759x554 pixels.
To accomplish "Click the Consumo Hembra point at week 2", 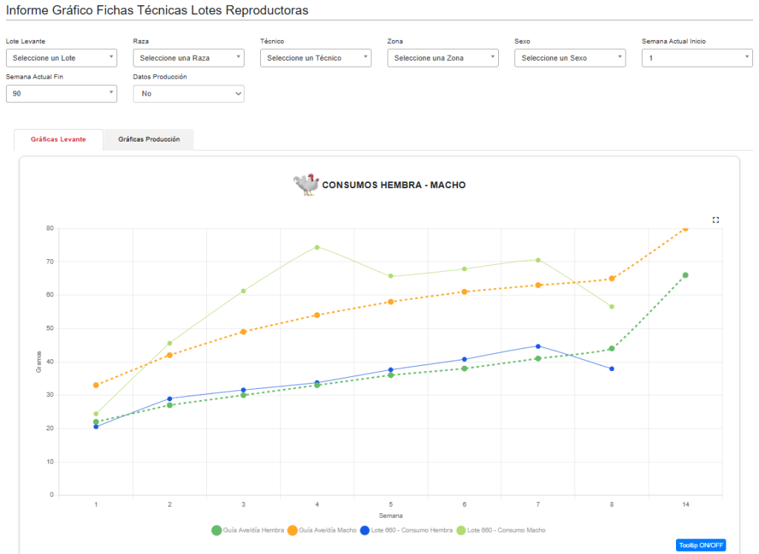I will click(170, 398).
